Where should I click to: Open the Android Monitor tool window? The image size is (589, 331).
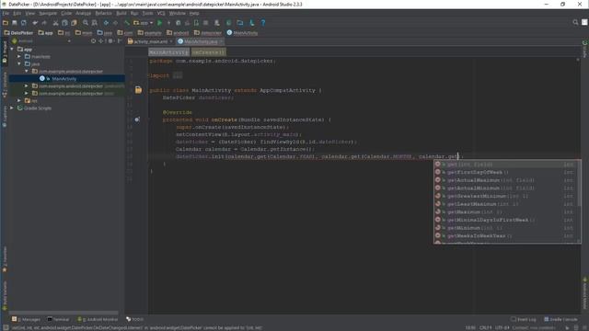point(98,319)
